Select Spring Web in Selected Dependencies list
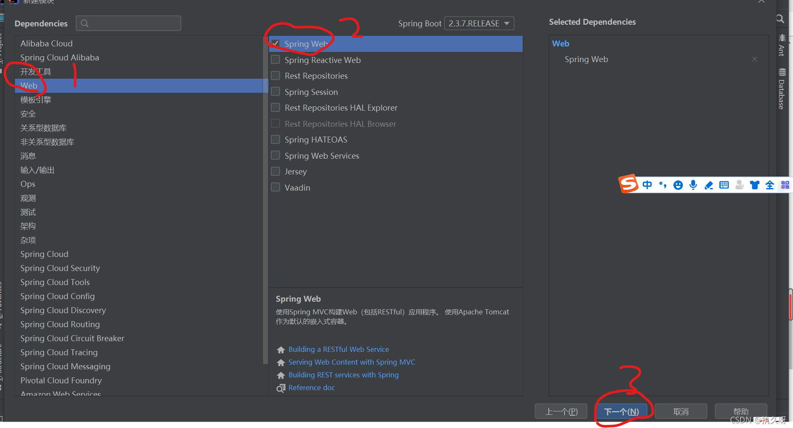This screenshot has width=793, height=428. click(587, 59)
